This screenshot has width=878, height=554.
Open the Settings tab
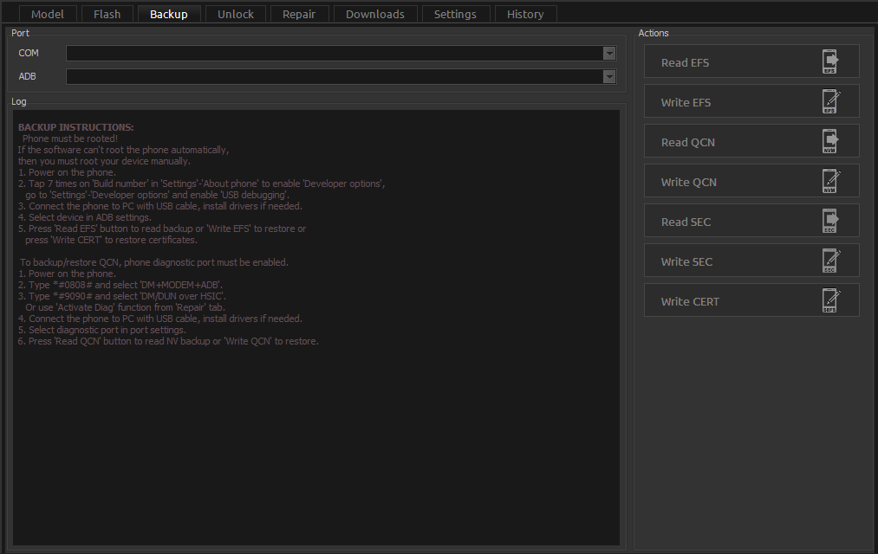click(x=455, y=14)
